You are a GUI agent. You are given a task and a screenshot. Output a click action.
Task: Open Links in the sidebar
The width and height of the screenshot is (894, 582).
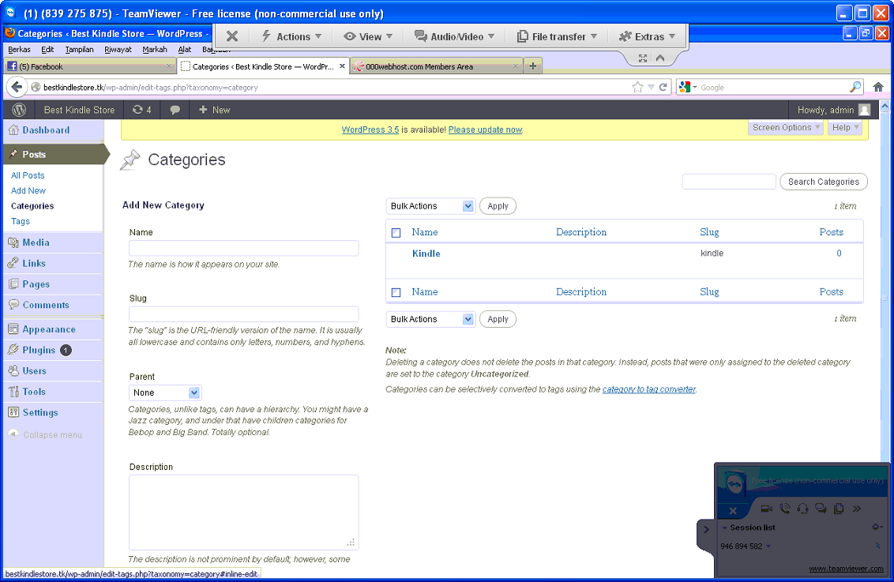(34, 263)
